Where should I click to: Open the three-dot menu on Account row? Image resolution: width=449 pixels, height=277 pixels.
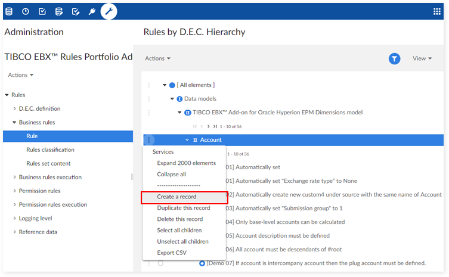click(149, 140)
